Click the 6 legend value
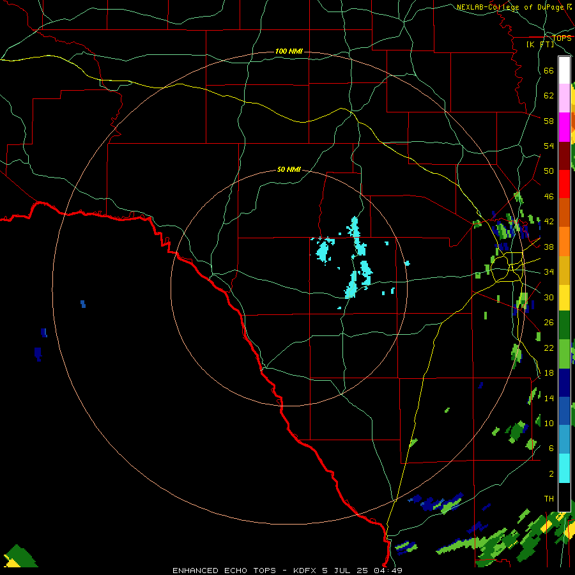The image size is (575, 575). [x=551, y=448]
